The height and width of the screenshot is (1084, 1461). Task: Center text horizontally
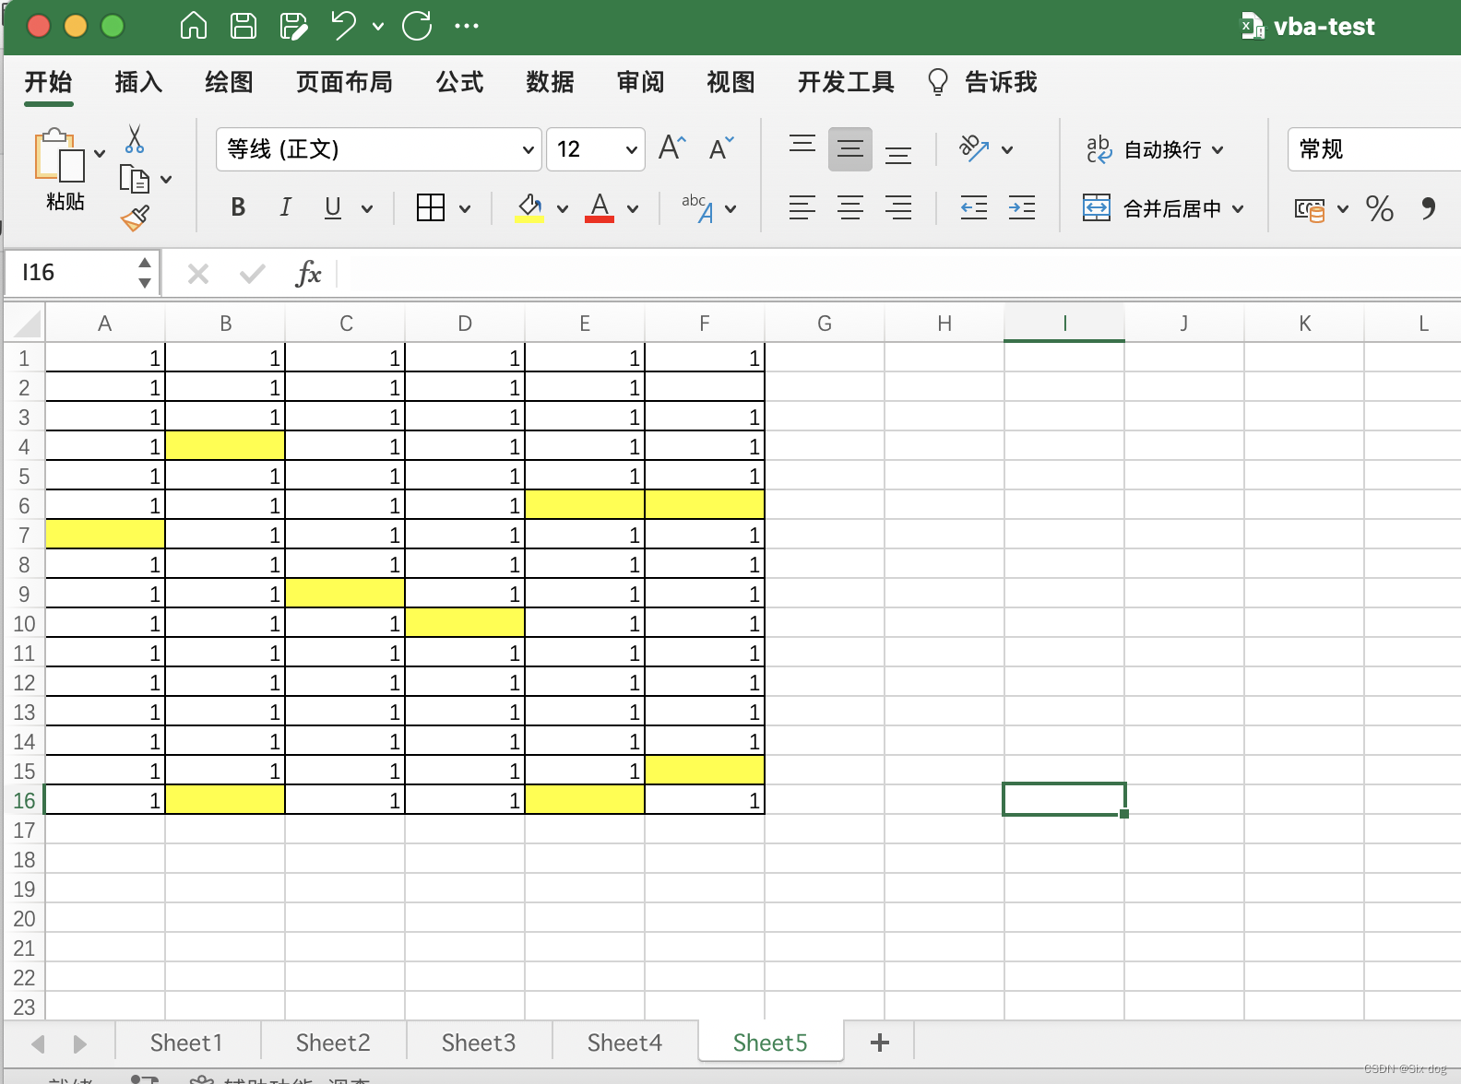pyautogui.click(x=850, y=207)
